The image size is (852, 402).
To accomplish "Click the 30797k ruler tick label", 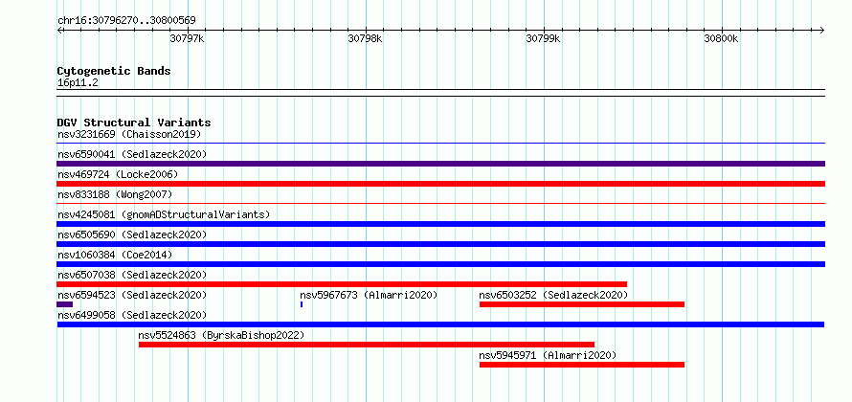I will [187, 38].
